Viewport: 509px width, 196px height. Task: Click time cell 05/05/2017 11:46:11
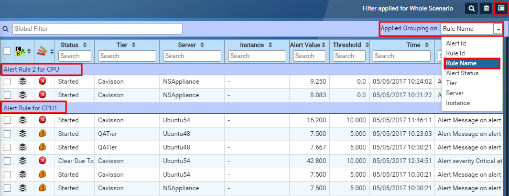pos(403,120)
